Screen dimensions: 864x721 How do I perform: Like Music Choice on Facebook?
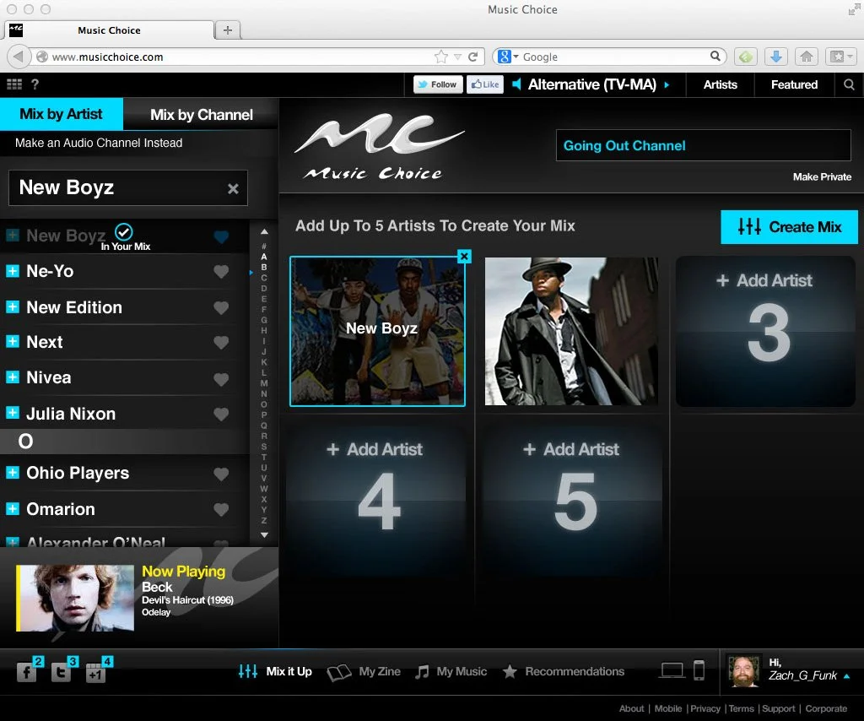point(485,84)
